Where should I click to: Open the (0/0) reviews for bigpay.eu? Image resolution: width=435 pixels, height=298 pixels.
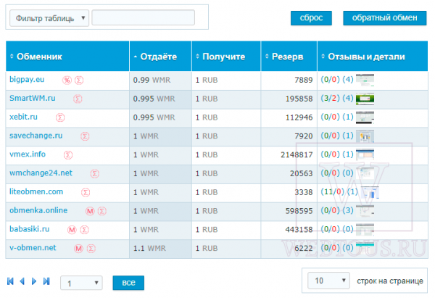[x=330, y=80]
